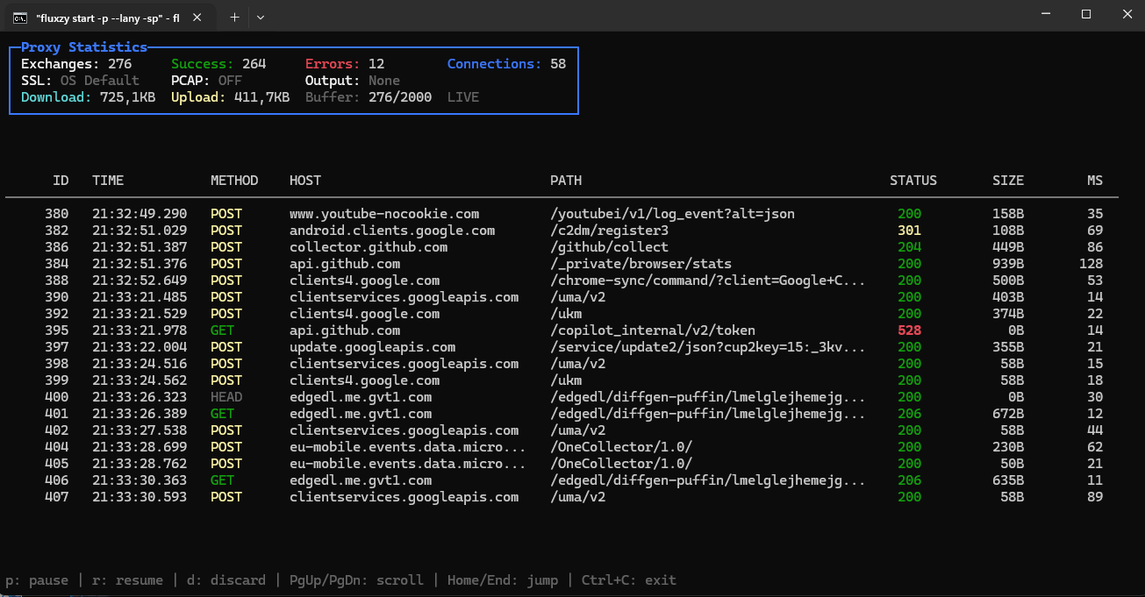Open the new tab options chevron
The image size is (1145, 597).
pos(260,18)
